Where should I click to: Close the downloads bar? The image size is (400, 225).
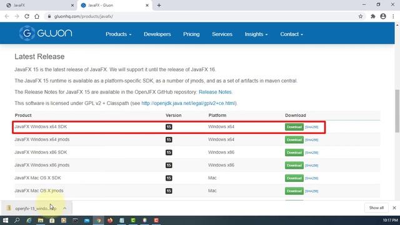[x=394, y=208]
